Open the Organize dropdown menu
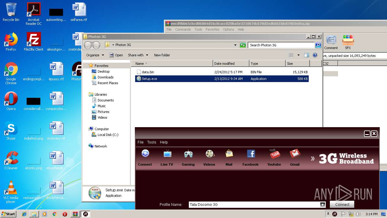The image size is (387, 218). click(x=95, y=55)
